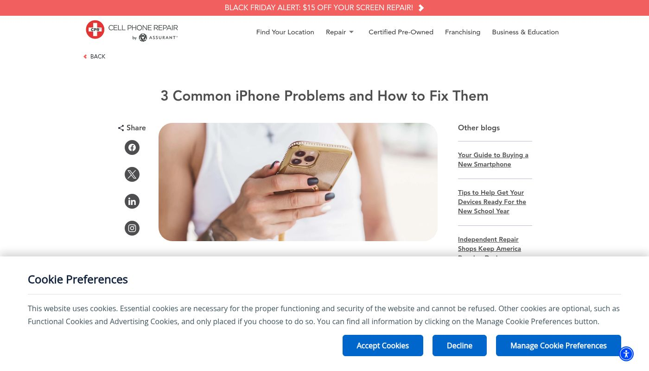
Task: Open the Franchising menu item
Action: (463, 32)
